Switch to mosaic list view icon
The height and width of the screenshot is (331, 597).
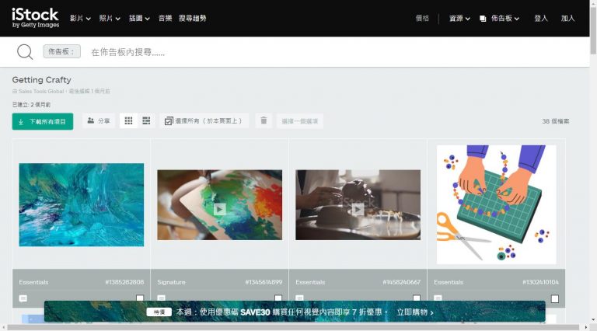tap(146, 121)
